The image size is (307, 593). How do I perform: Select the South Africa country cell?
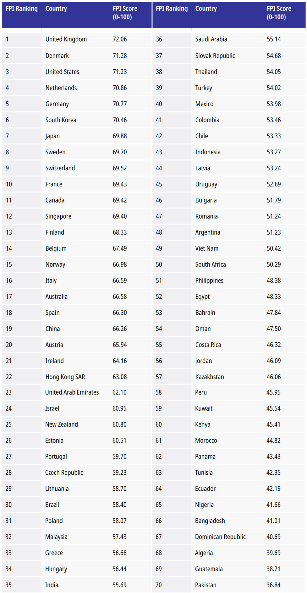pos(211,265)
